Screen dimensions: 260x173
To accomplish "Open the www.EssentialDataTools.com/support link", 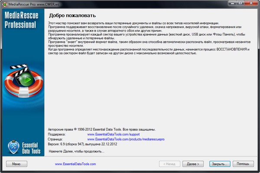I will (112, 135).
